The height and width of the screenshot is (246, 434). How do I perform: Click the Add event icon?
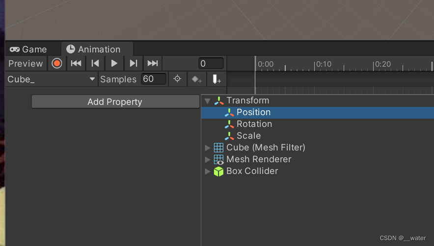tap(217, 79)
